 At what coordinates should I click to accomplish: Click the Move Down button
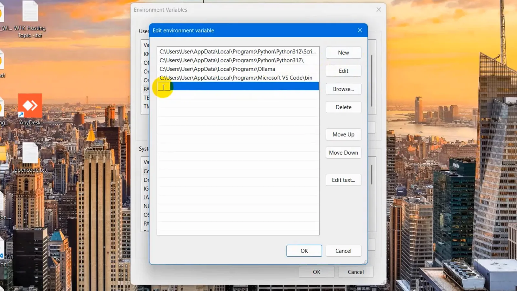pos(343,153)
